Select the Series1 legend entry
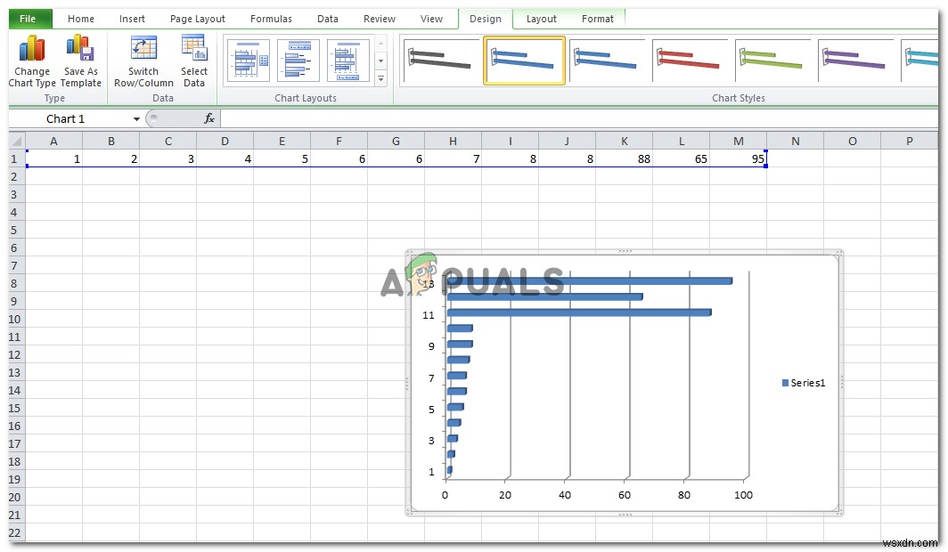948x552 pixels. (803, 383)
